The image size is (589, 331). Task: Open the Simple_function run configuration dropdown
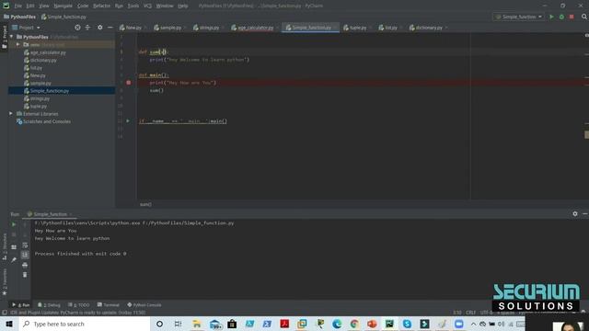(519, 17)
